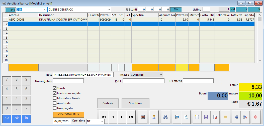
Task: Open the Operatore NT dropdown
Action: click(x=102, y=121)
